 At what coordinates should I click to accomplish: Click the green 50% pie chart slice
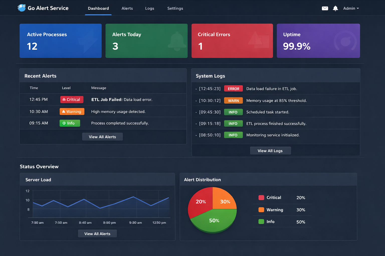[214, 220]
